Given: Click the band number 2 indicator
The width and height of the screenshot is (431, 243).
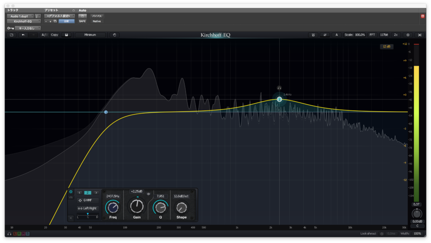Looking at the screenshot, I should [x=88, y=193].
